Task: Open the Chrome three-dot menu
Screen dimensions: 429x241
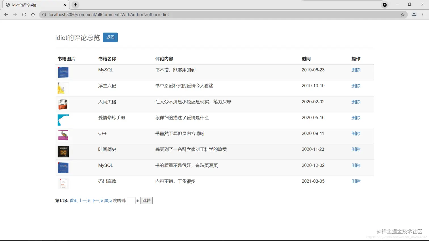Action: [423, 14]
